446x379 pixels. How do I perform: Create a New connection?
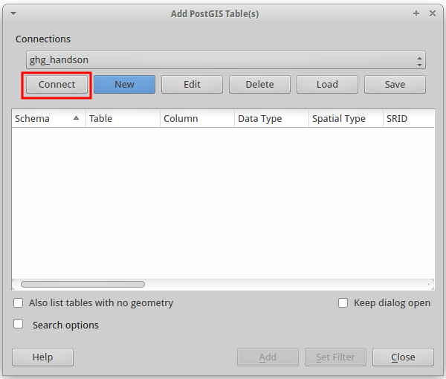[x=124, y=85]
